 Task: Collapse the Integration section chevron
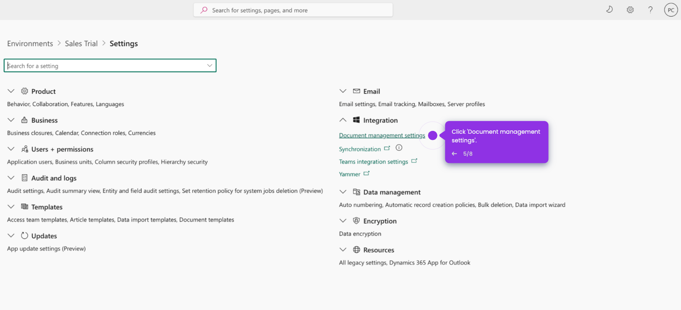[343, 120]
